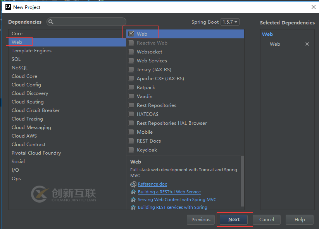Viewport: 319px width, 229px height.
Task: Enable the Websocket dependency
Action: [131, 52]
